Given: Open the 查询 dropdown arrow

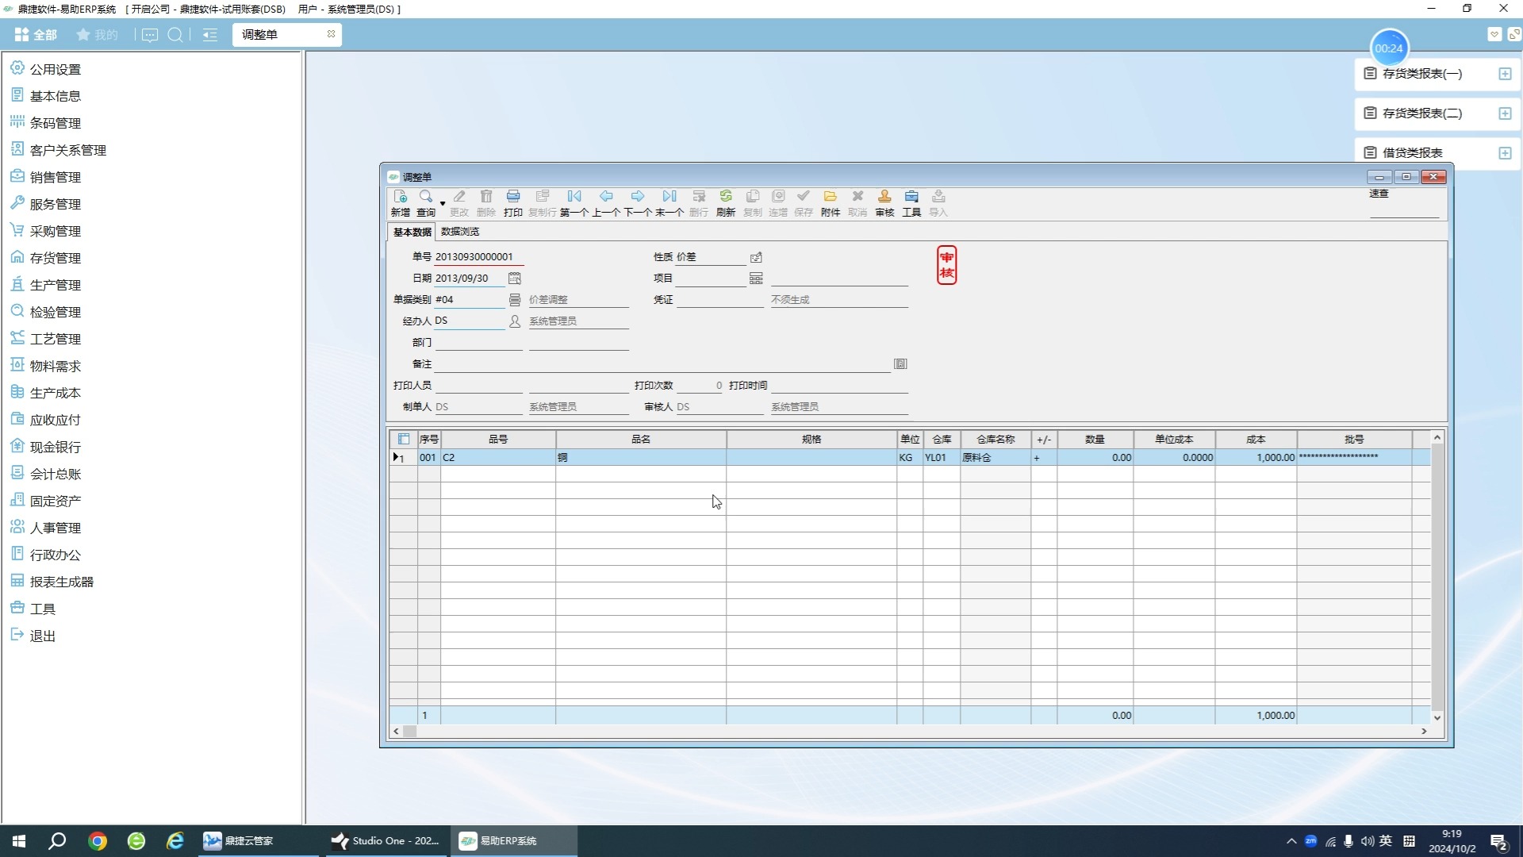Looking at the screenshot, I should point(443,204).
